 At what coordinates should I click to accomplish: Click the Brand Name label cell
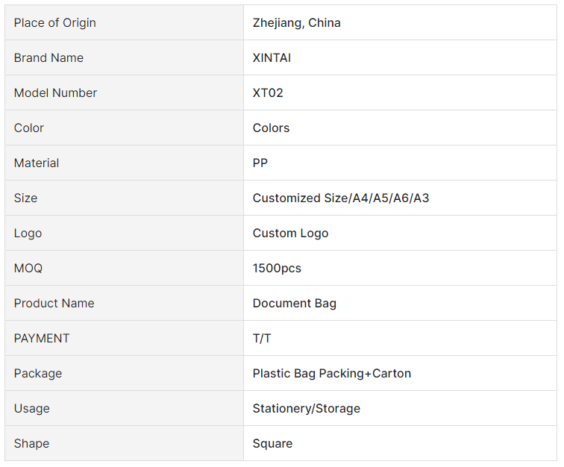(124, 57)
